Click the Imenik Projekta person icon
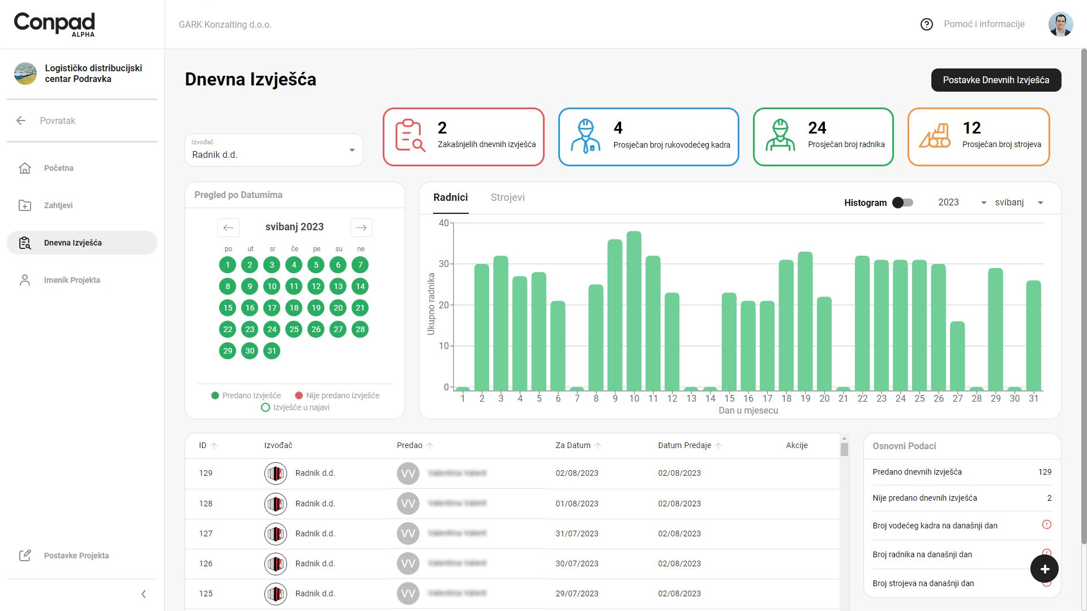Image resolution: width=1087 pixels, height=611 pixels. click(x=25, y=280)
